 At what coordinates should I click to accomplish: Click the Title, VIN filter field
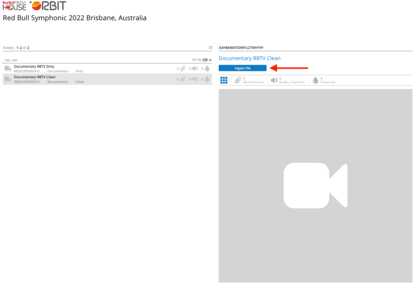[97, 60]
